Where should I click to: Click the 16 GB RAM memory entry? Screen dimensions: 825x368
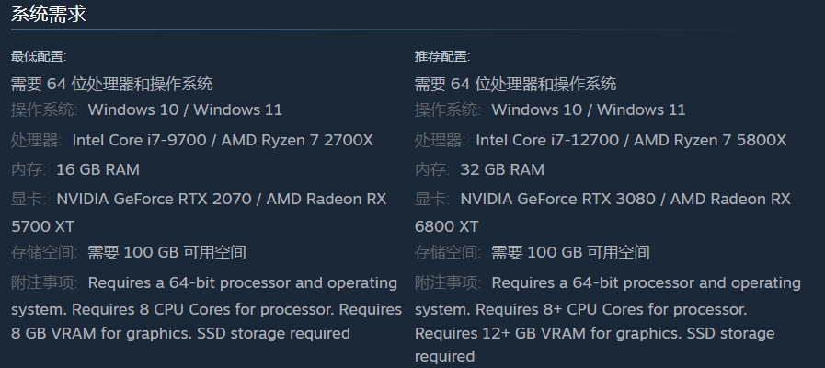[97, 169]
